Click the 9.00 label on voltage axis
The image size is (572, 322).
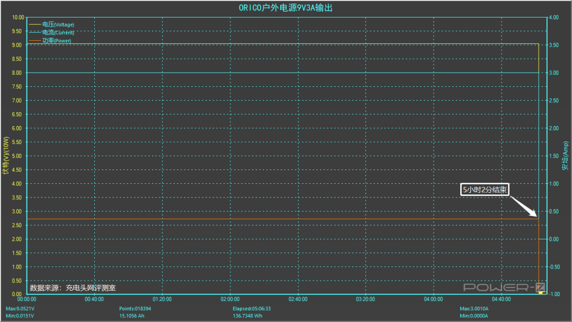point(17,45)
